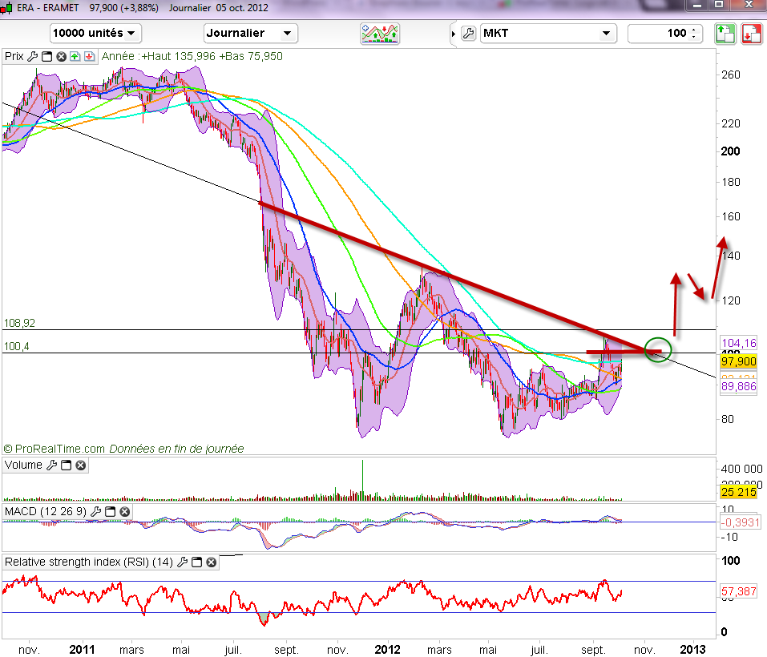Open the indicators chart icon in toolbar

[380, 33]
